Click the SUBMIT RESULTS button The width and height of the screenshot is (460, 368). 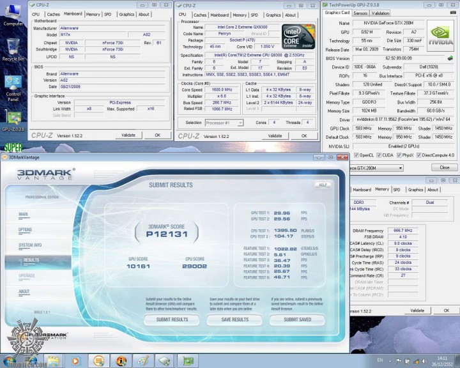(x=172, y=319)
